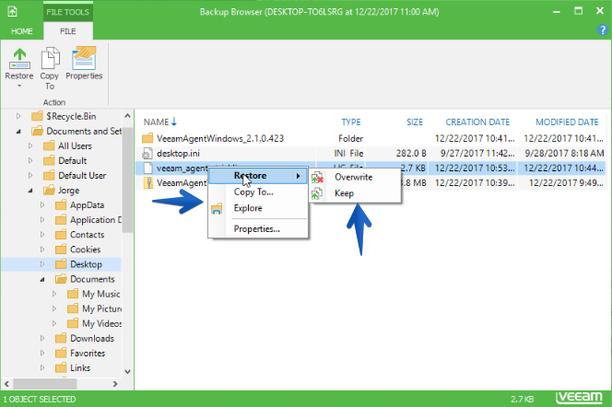Choose Properties... in the context menu

coord(258,229)
